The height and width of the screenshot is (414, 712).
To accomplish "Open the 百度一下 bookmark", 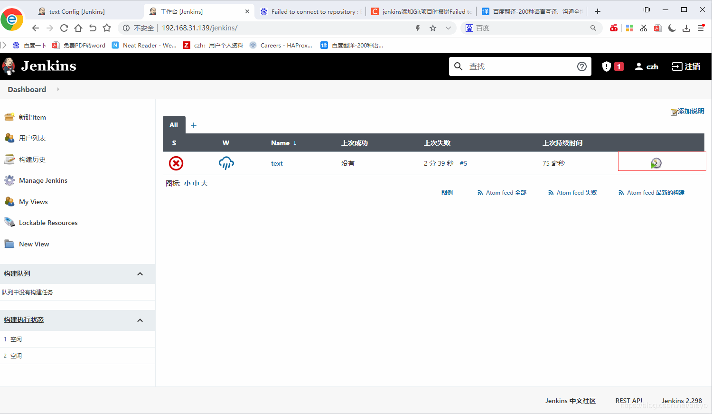I will (30, 45).
